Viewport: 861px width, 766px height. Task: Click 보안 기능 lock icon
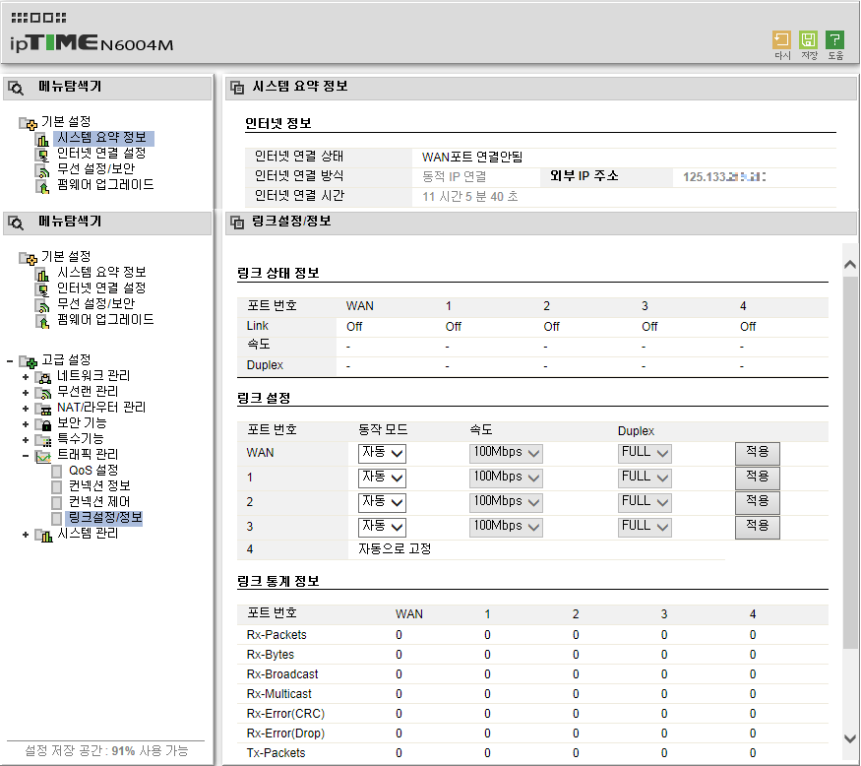(x=43, y=424)
